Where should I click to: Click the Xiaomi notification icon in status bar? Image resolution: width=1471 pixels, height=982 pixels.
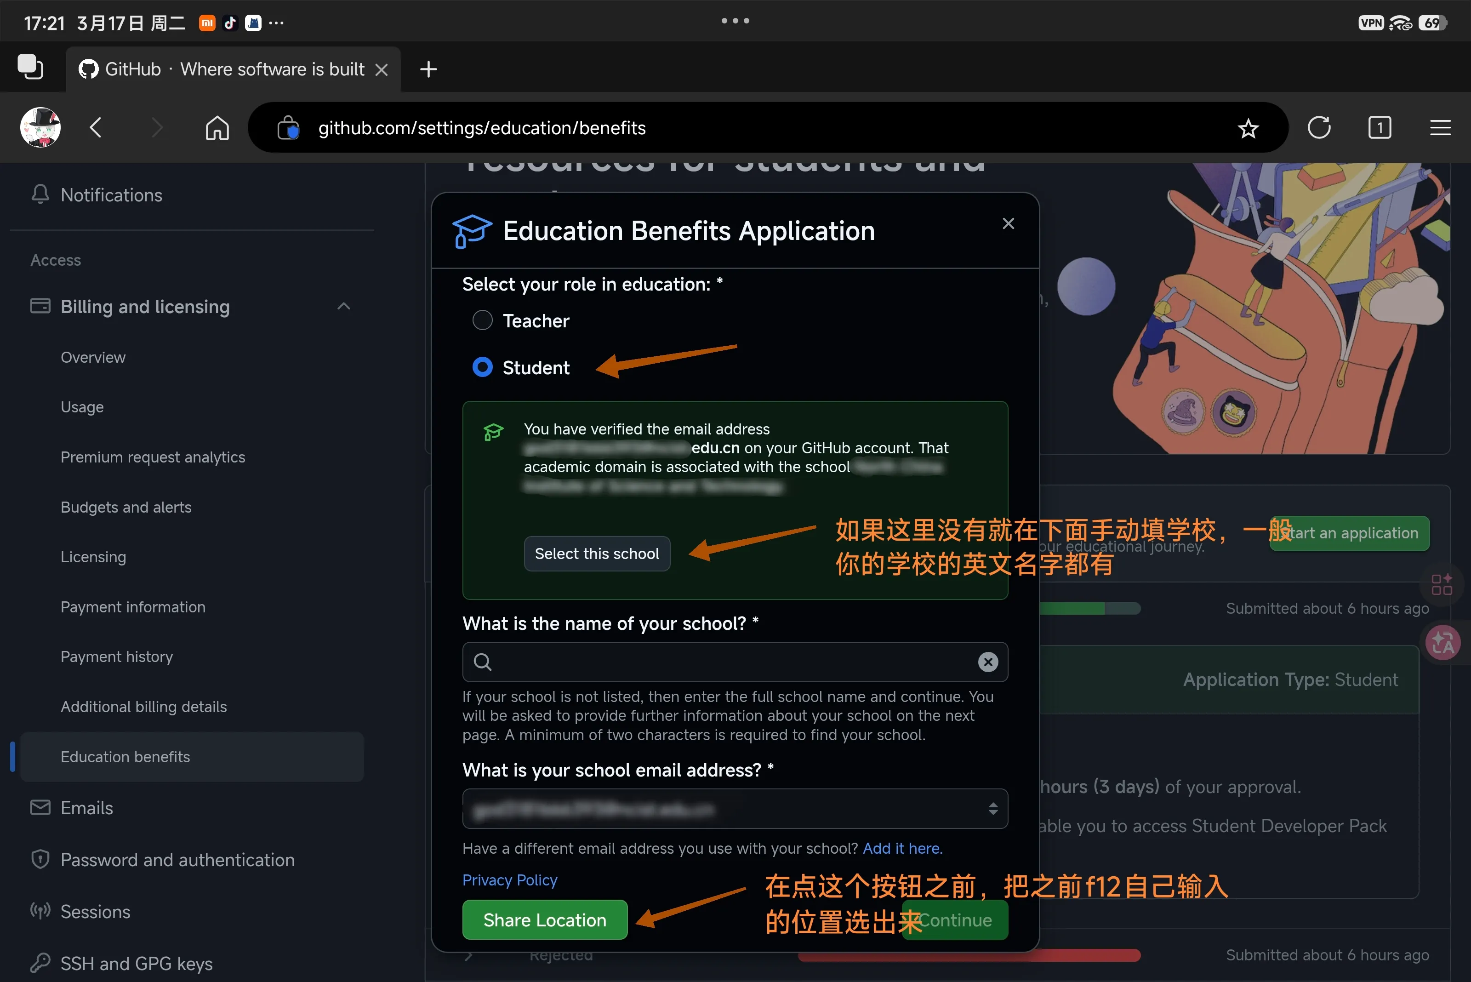click(207, 23)
